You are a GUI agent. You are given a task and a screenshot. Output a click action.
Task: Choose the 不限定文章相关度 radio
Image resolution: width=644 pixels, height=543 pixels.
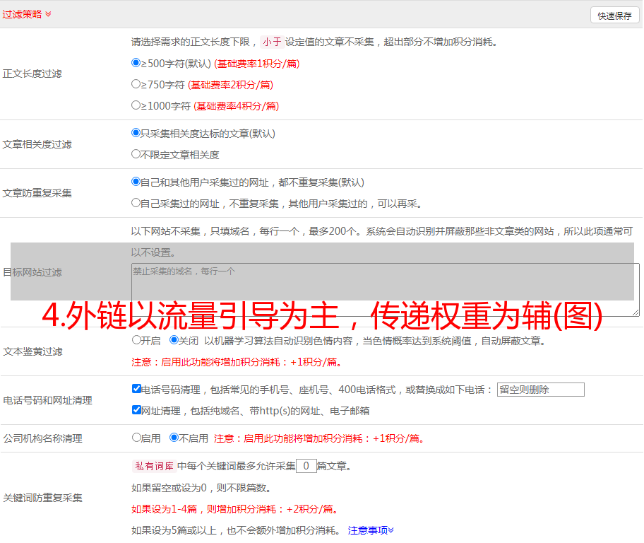(136, 154)
